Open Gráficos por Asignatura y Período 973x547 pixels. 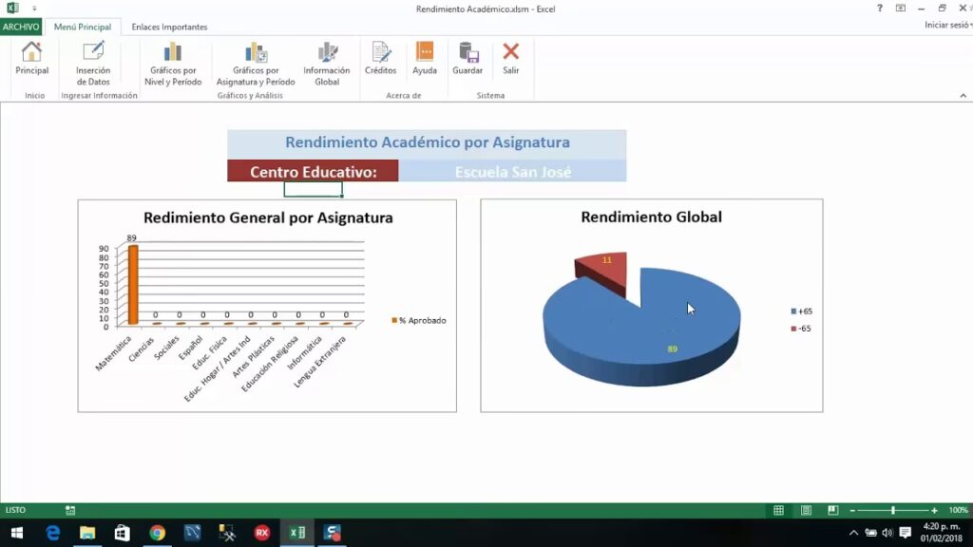[256, 62]
